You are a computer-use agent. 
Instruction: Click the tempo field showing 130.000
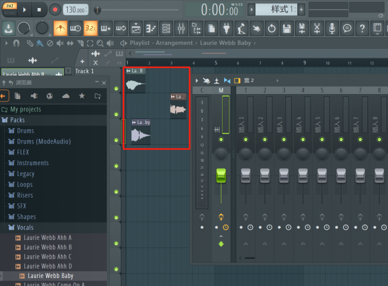(x=75, y=10)
